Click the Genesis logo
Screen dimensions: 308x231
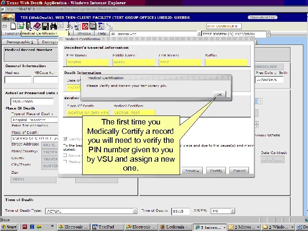click(x=8, y=18)
